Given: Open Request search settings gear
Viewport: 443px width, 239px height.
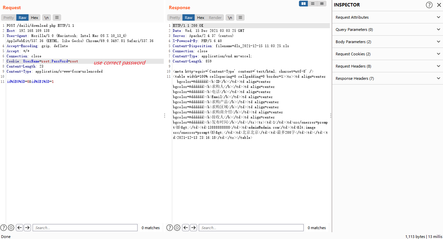Looking at the screenshot, I should [11, 228].
